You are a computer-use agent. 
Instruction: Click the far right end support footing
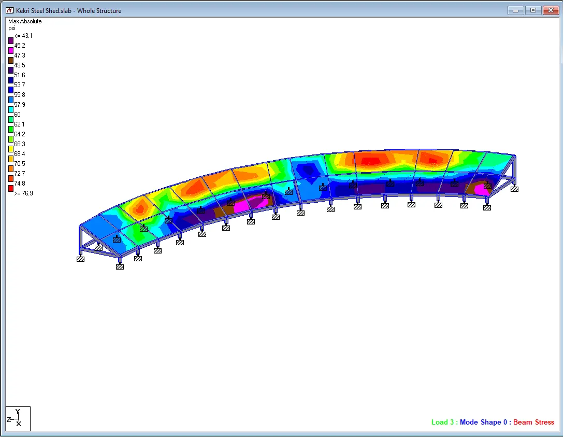[x=515, y=189]
